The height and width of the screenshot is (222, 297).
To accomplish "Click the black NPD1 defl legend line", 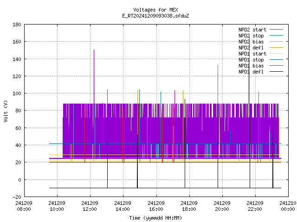I will pos(276,72).
